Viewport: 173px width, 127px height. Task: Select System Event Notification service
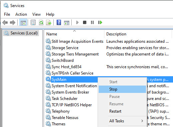[x=74, y=86]
